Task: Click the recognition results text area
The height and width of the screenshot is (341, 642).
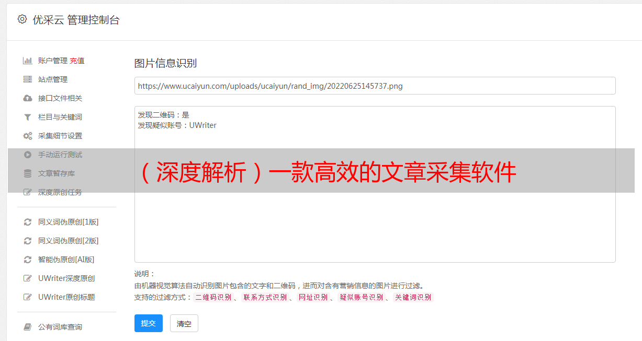Action: 375,184
